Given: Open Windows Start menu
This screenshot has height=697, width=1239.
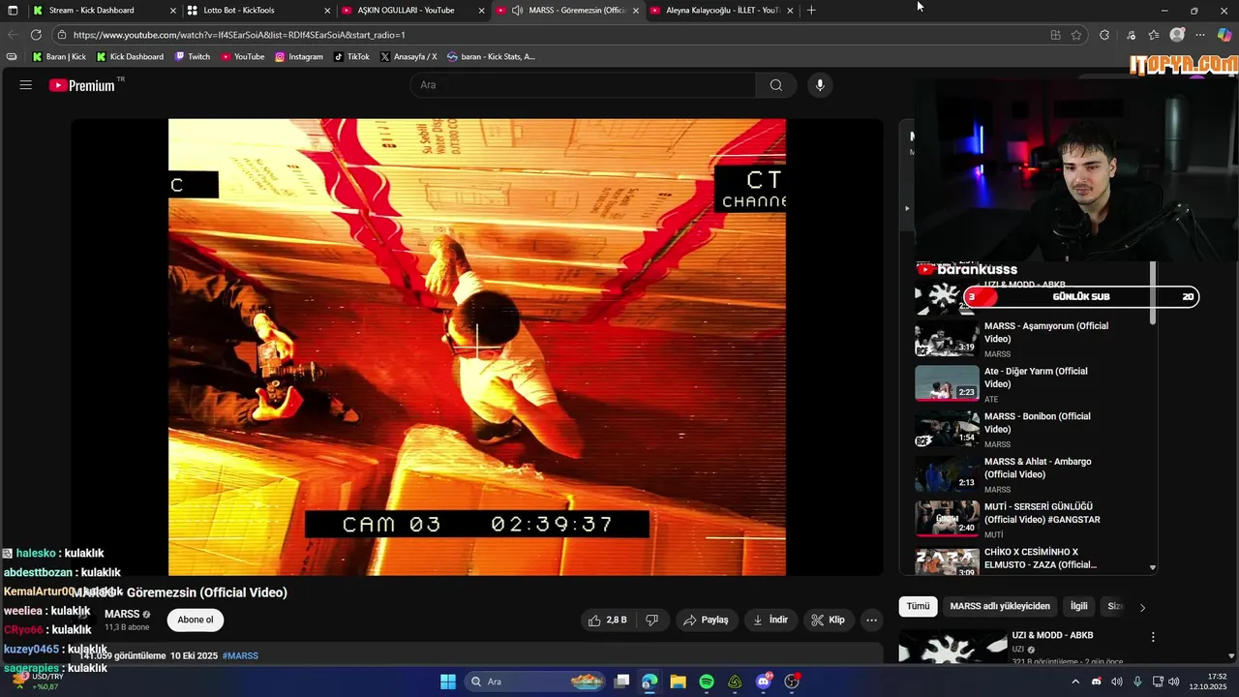Looking at the screenshot, I should tap(448, 682).
